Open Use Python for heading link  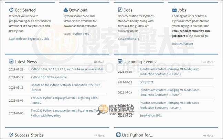(138, 135)
